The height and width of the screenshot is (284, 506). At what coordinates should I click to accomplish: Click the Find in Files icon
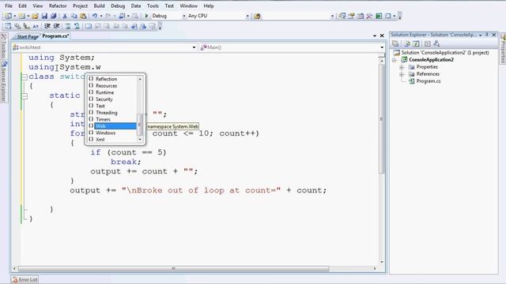tap(257, 16)
